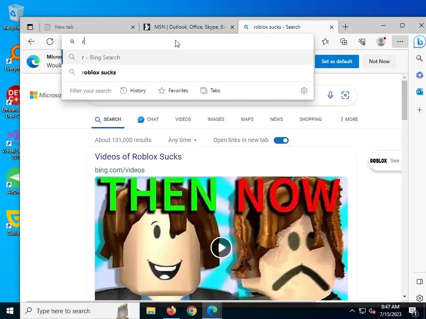The width and height of the screenshot is (426, 319).
Task: Open sidebar Search magnifier icon
Action: pos(419,58)
